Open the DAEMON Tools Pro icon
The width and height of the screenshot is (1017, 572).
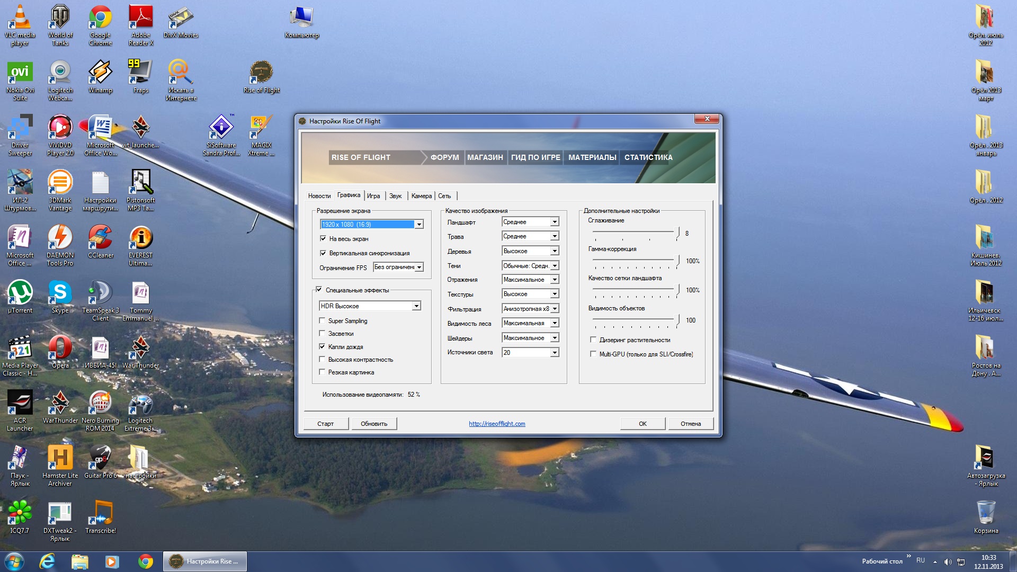pyautogui.click(x=60, y=238)
